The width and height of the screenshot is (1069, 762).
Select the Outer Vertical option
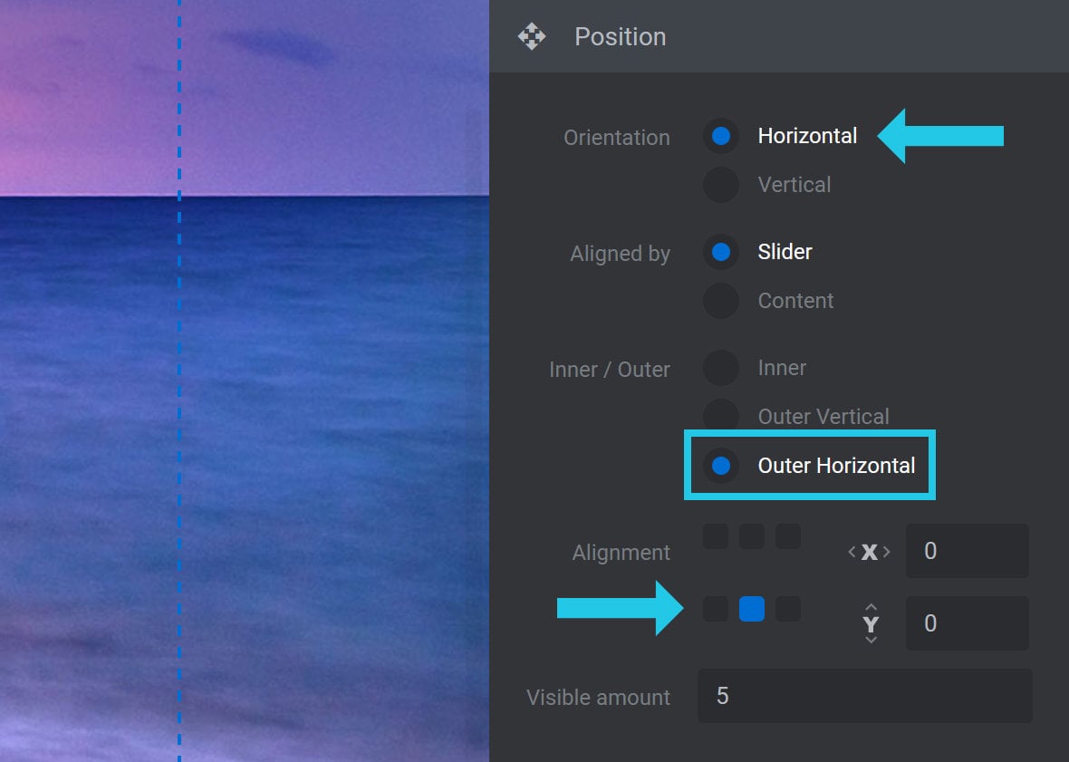(x=721, y=416)
